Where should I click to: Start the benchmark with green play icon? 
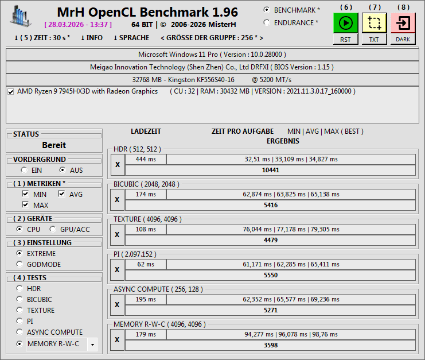[346, 23]
